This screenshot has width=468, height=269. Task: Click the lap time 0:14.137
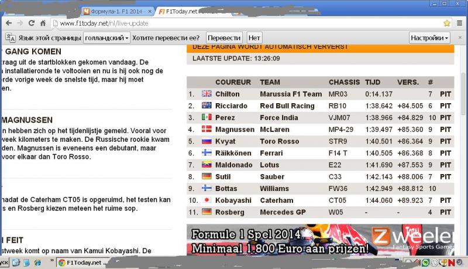click(378, 94)
